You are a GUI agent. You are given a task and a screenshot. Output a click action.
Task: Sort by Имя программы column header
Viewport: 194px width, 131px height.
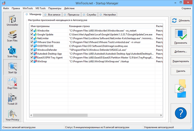tap(48, 26)
